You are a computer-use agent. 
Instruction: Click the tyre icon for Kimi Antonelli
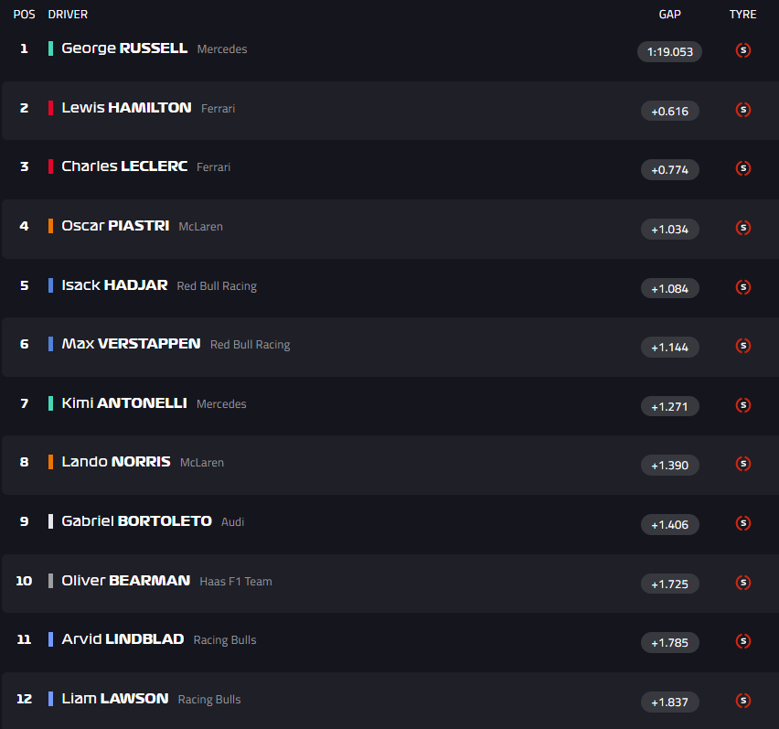[743, 405]
